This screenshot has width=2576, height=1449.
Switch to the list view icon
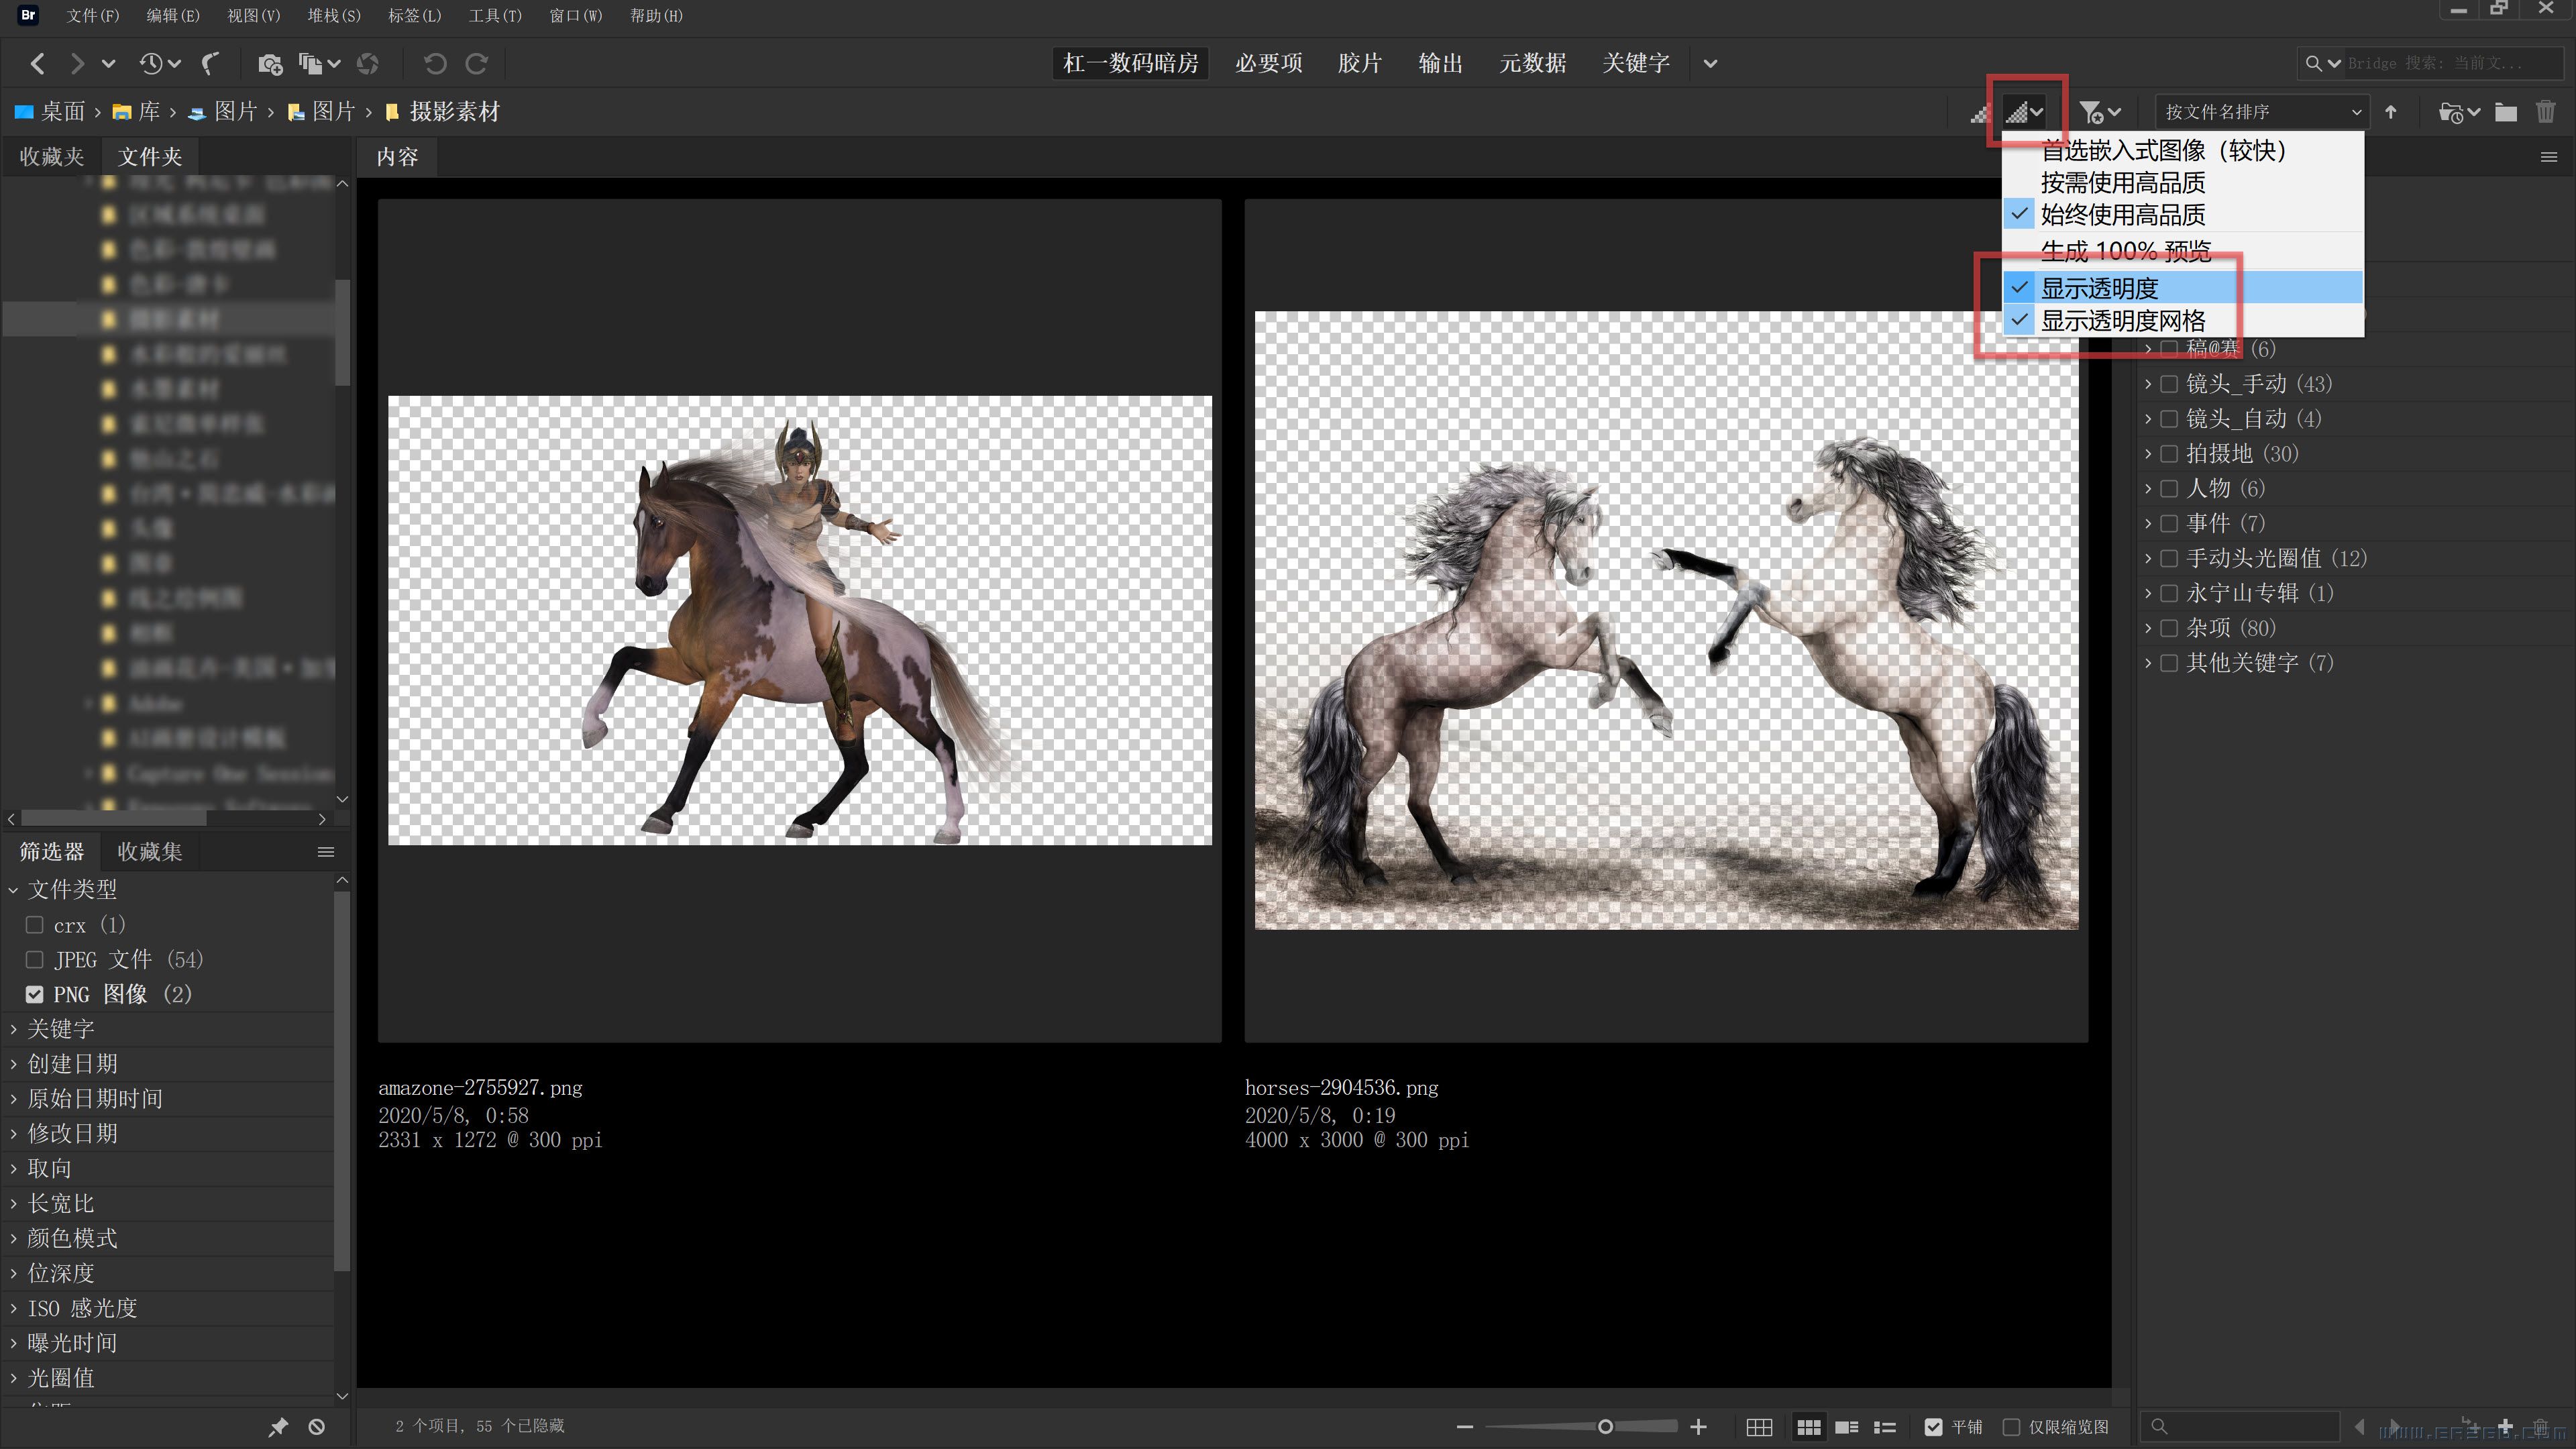click(x=1885, y=1427)
